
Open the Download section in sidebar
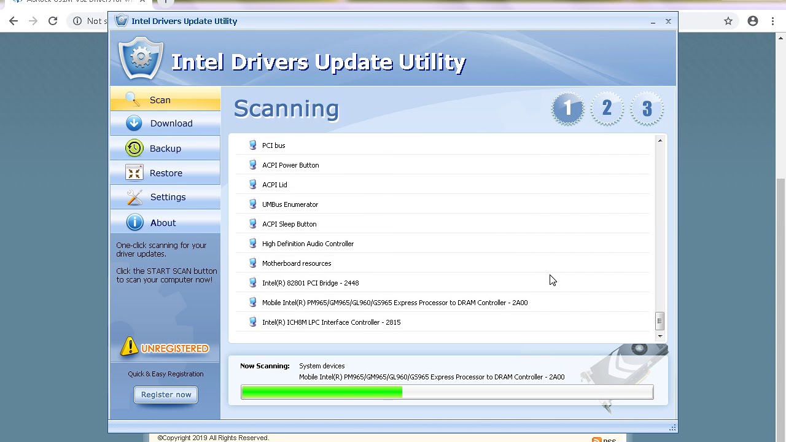pos(165,123)
